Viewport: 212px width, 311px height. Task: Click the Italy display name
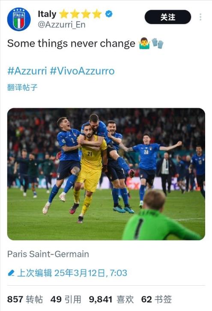[47, 14]
